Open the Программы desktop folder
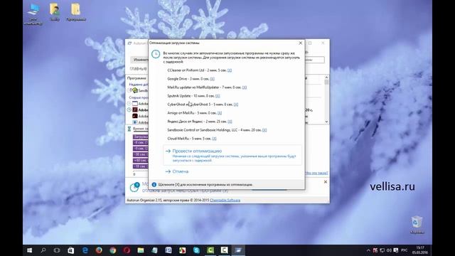 76,12
